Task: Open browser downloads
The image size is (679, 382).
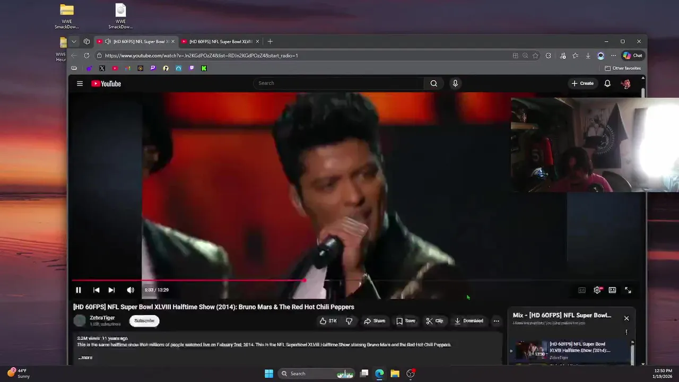Action: (588, 55)
